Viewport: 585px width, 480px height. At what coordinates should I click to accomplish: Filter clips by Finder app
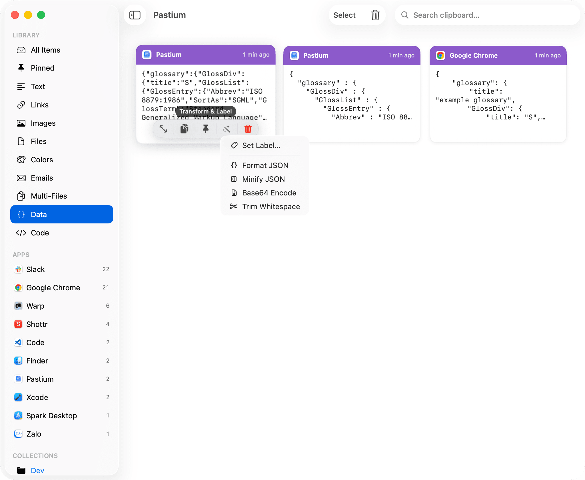pyautogui.click(x=62, y=361)
